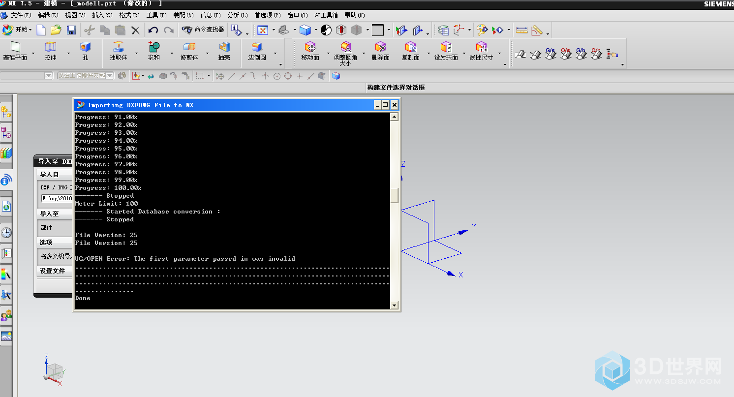Open the 工具(T) menu
The image size is (734, 397).
pyautogui.click(x=156, y=15)
